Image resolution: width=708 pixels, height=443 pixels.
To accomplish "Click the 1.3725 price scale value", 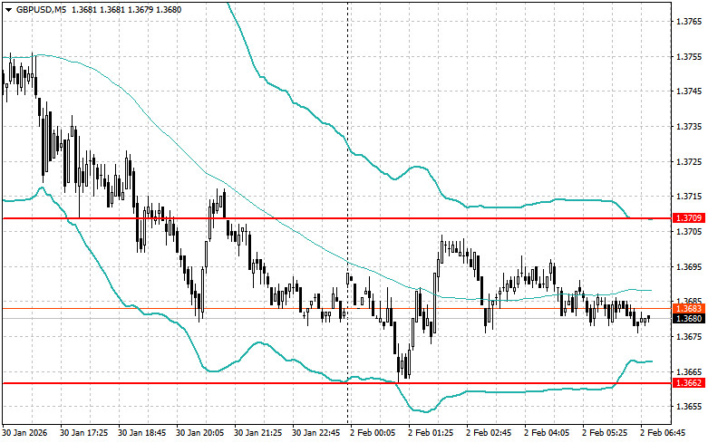I will pyautogui.click(x=689, y=161).
